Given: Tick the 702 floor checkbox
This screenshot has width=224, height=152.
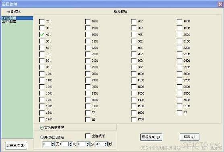Looking at the screenshot, I should tap(134, 54).
